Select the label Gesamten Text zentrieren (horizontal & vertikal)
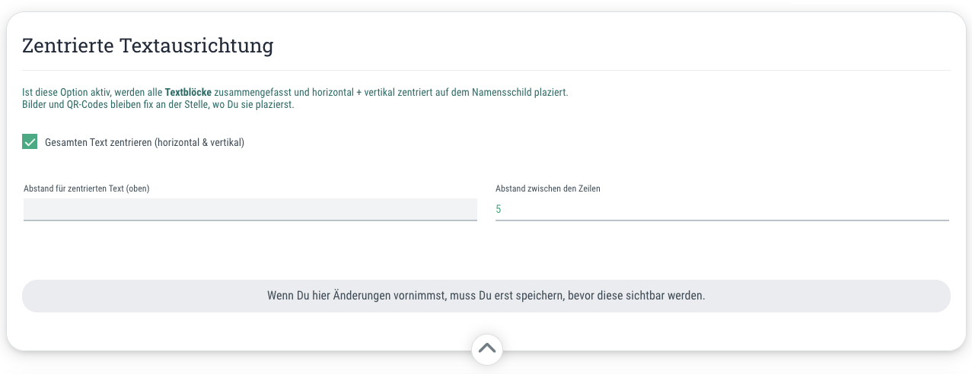 (x=145, y=142)
